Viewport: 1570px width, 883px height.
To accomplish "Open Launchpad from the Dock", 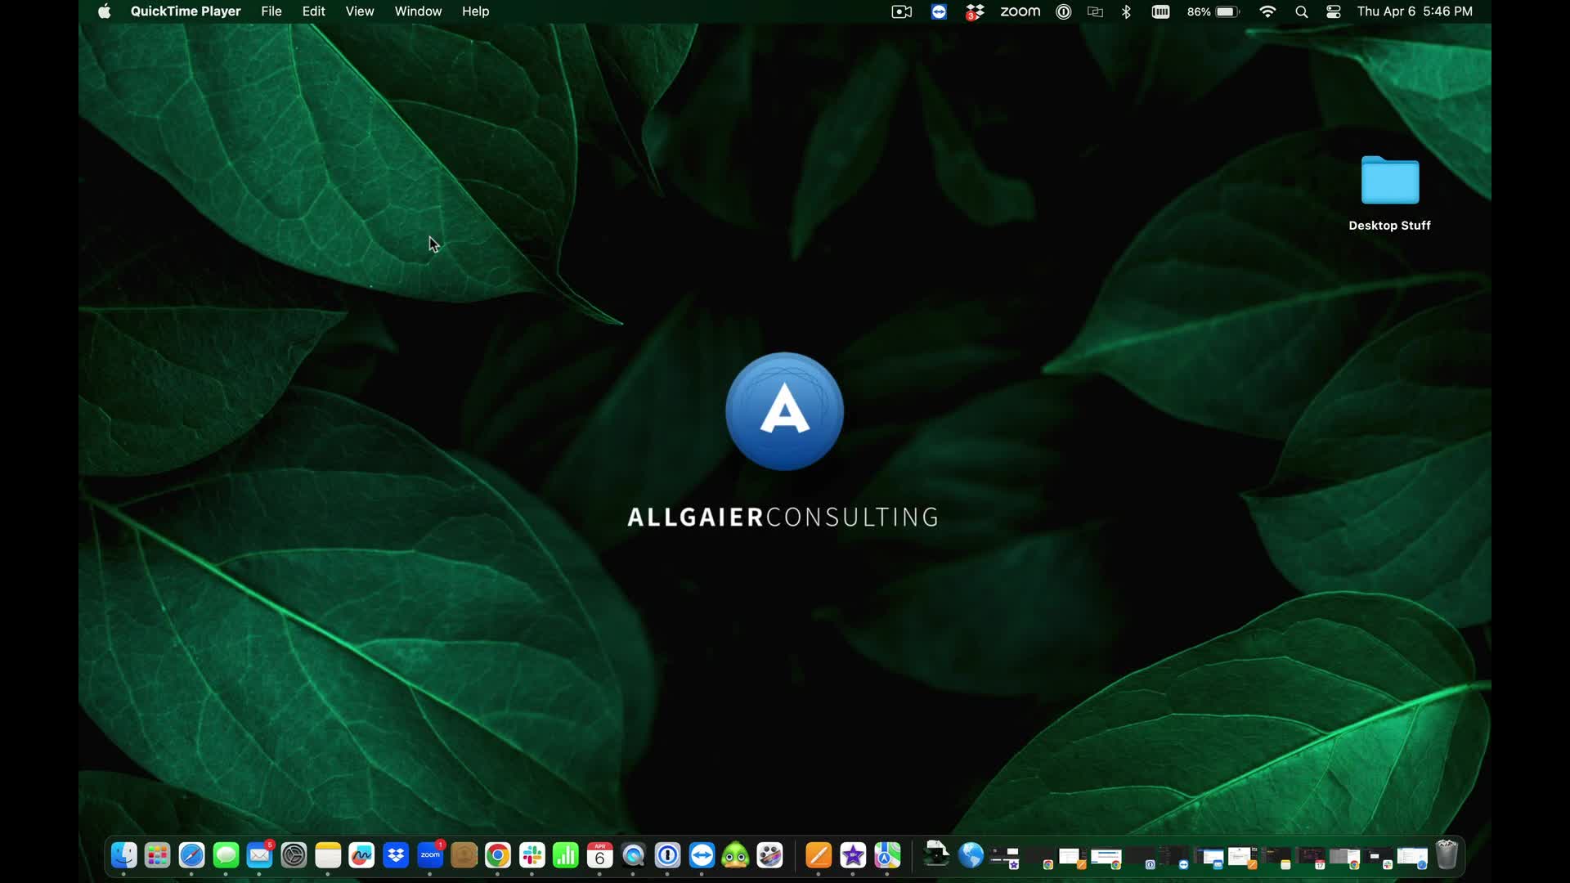I will pyautogui.click(x=157, y=855).
